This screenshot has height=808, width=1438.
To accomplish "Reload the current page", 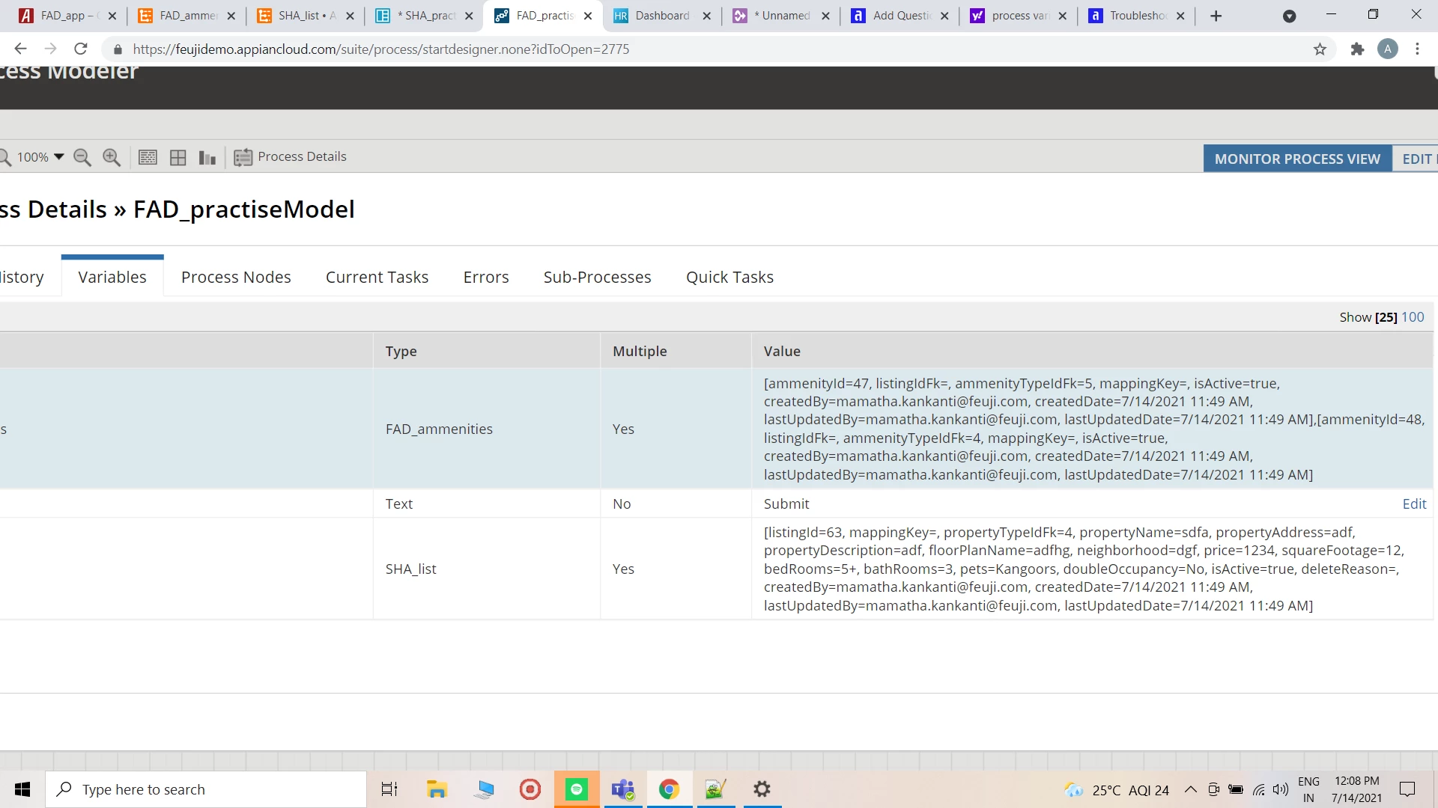I will [x=81, y=49].
